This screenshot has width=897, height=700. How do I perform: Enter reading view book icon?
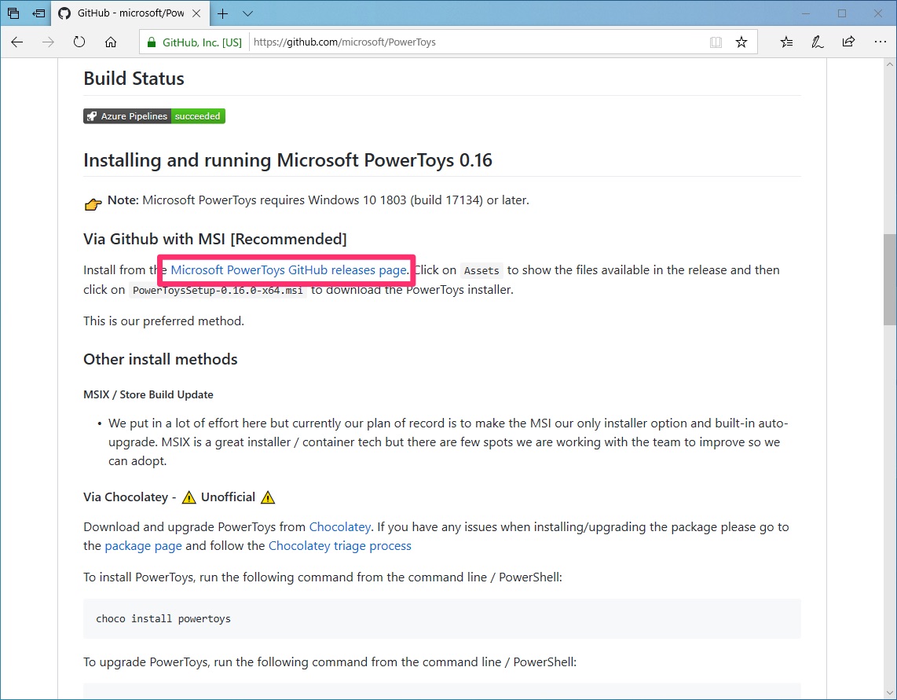716,42
